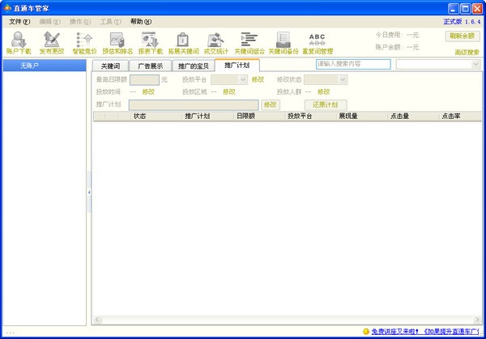Click the 正式版 1.6.4 version label
Image resolution: width=486 pixels, height=339 pixels.
tap(462, 22)
